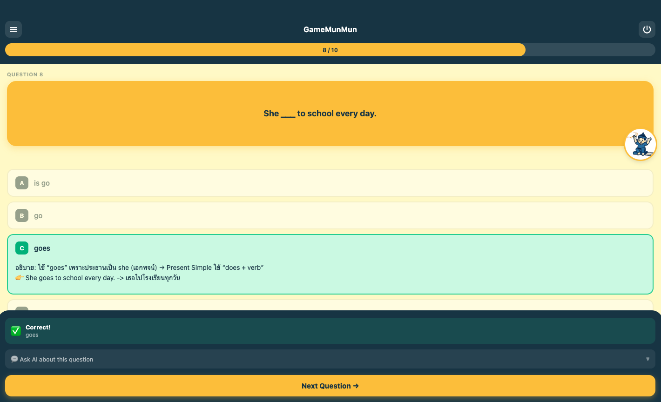Click the example sentence "She goes to school every day."
661x402 pixels.
point(70,278)
